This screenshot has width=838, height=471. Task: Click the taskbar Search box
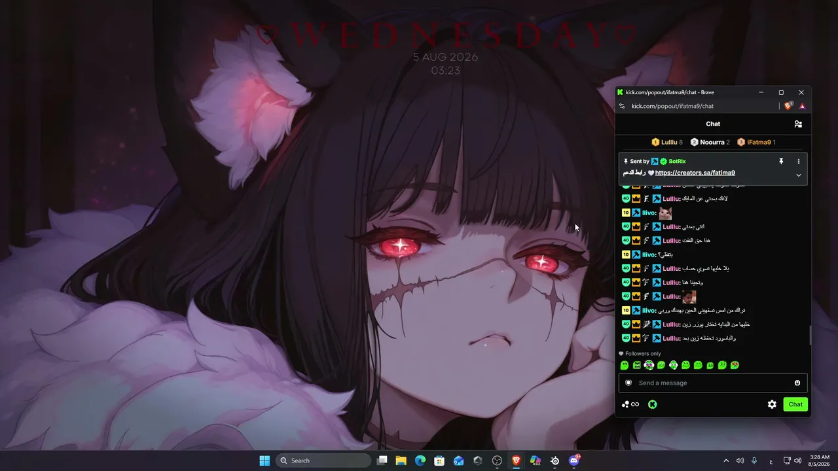323,461
